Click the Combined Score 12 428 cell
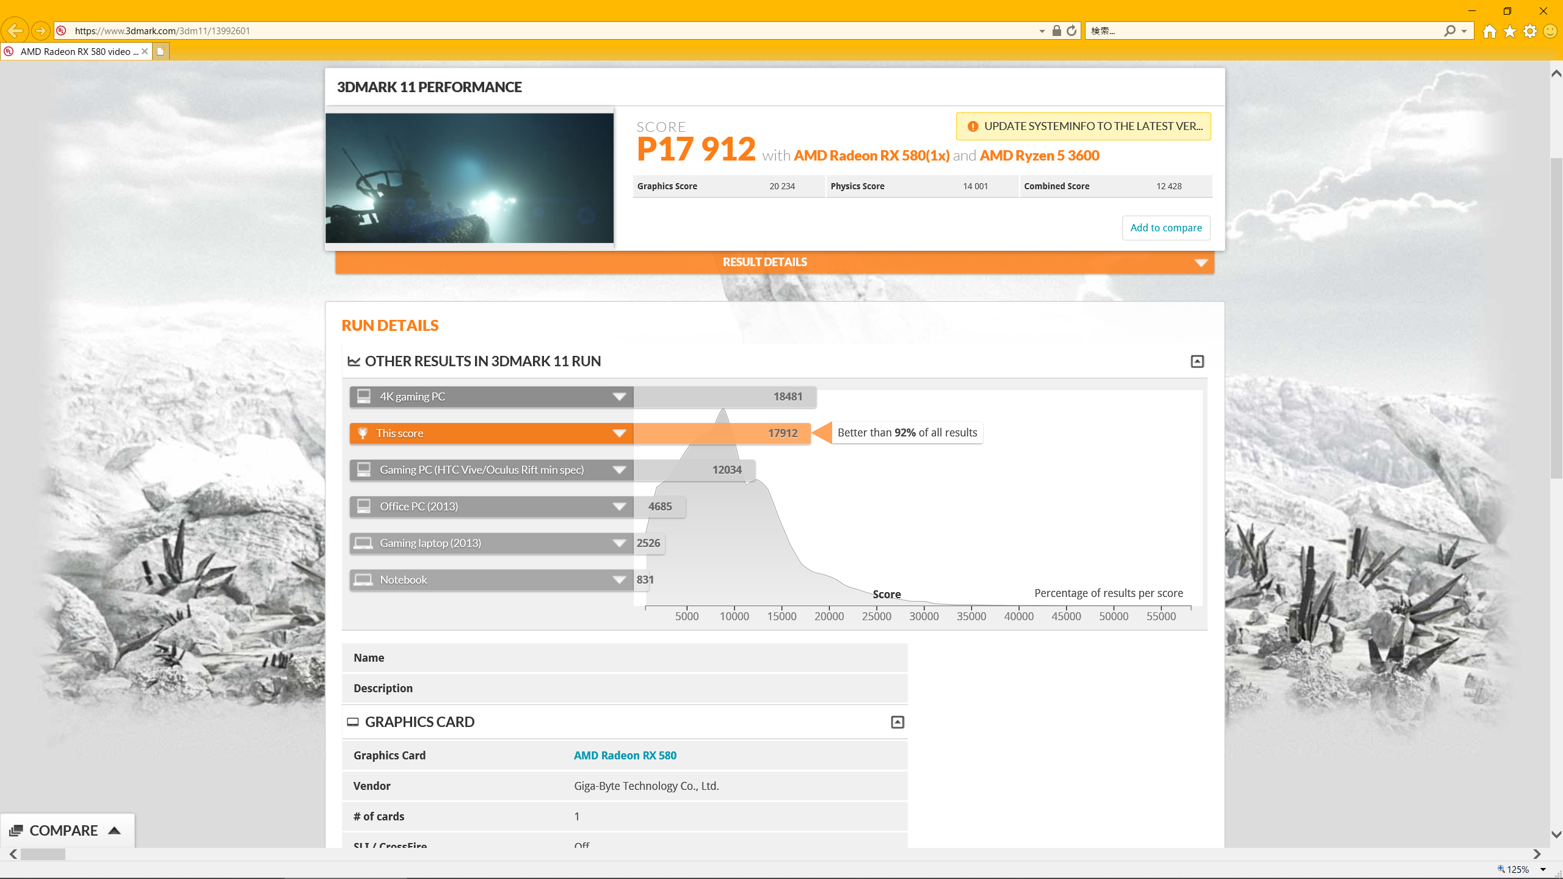The image size is (1563, 879). tap(1116, 186)
